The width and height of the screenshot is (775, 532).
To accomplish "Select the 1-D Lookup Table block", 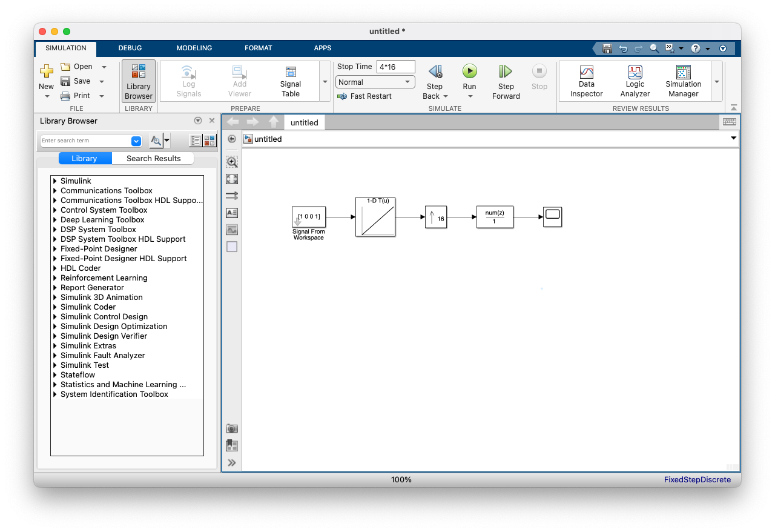I will tap(375, 217).
